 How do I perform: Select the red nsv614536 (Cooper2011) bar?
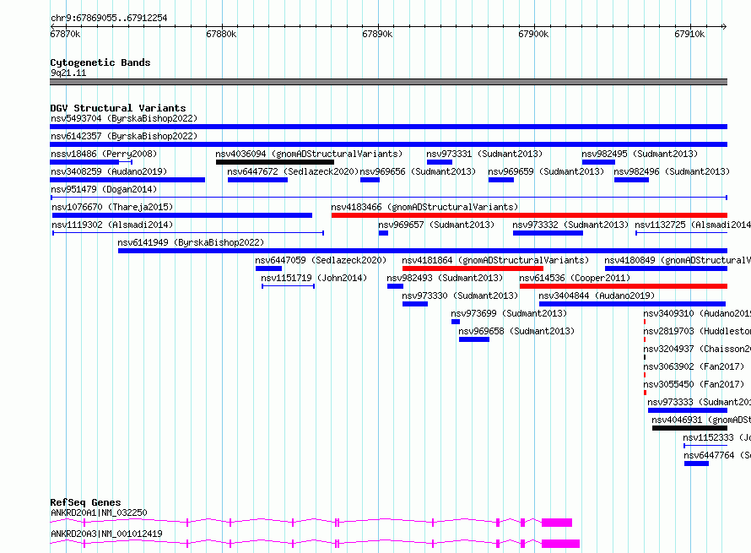point(623,286)
